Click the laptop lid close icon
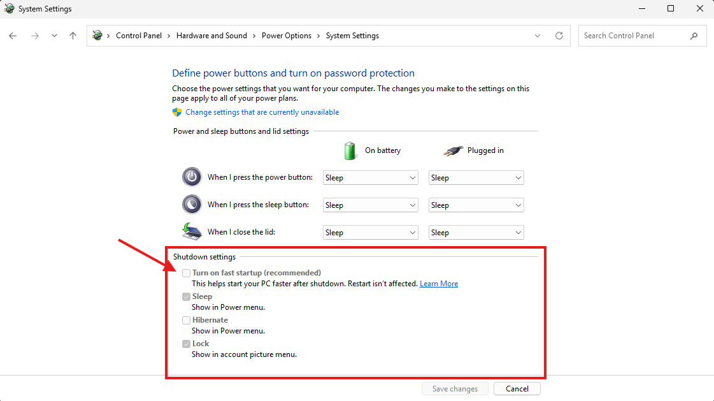 (x=192, y=231)
